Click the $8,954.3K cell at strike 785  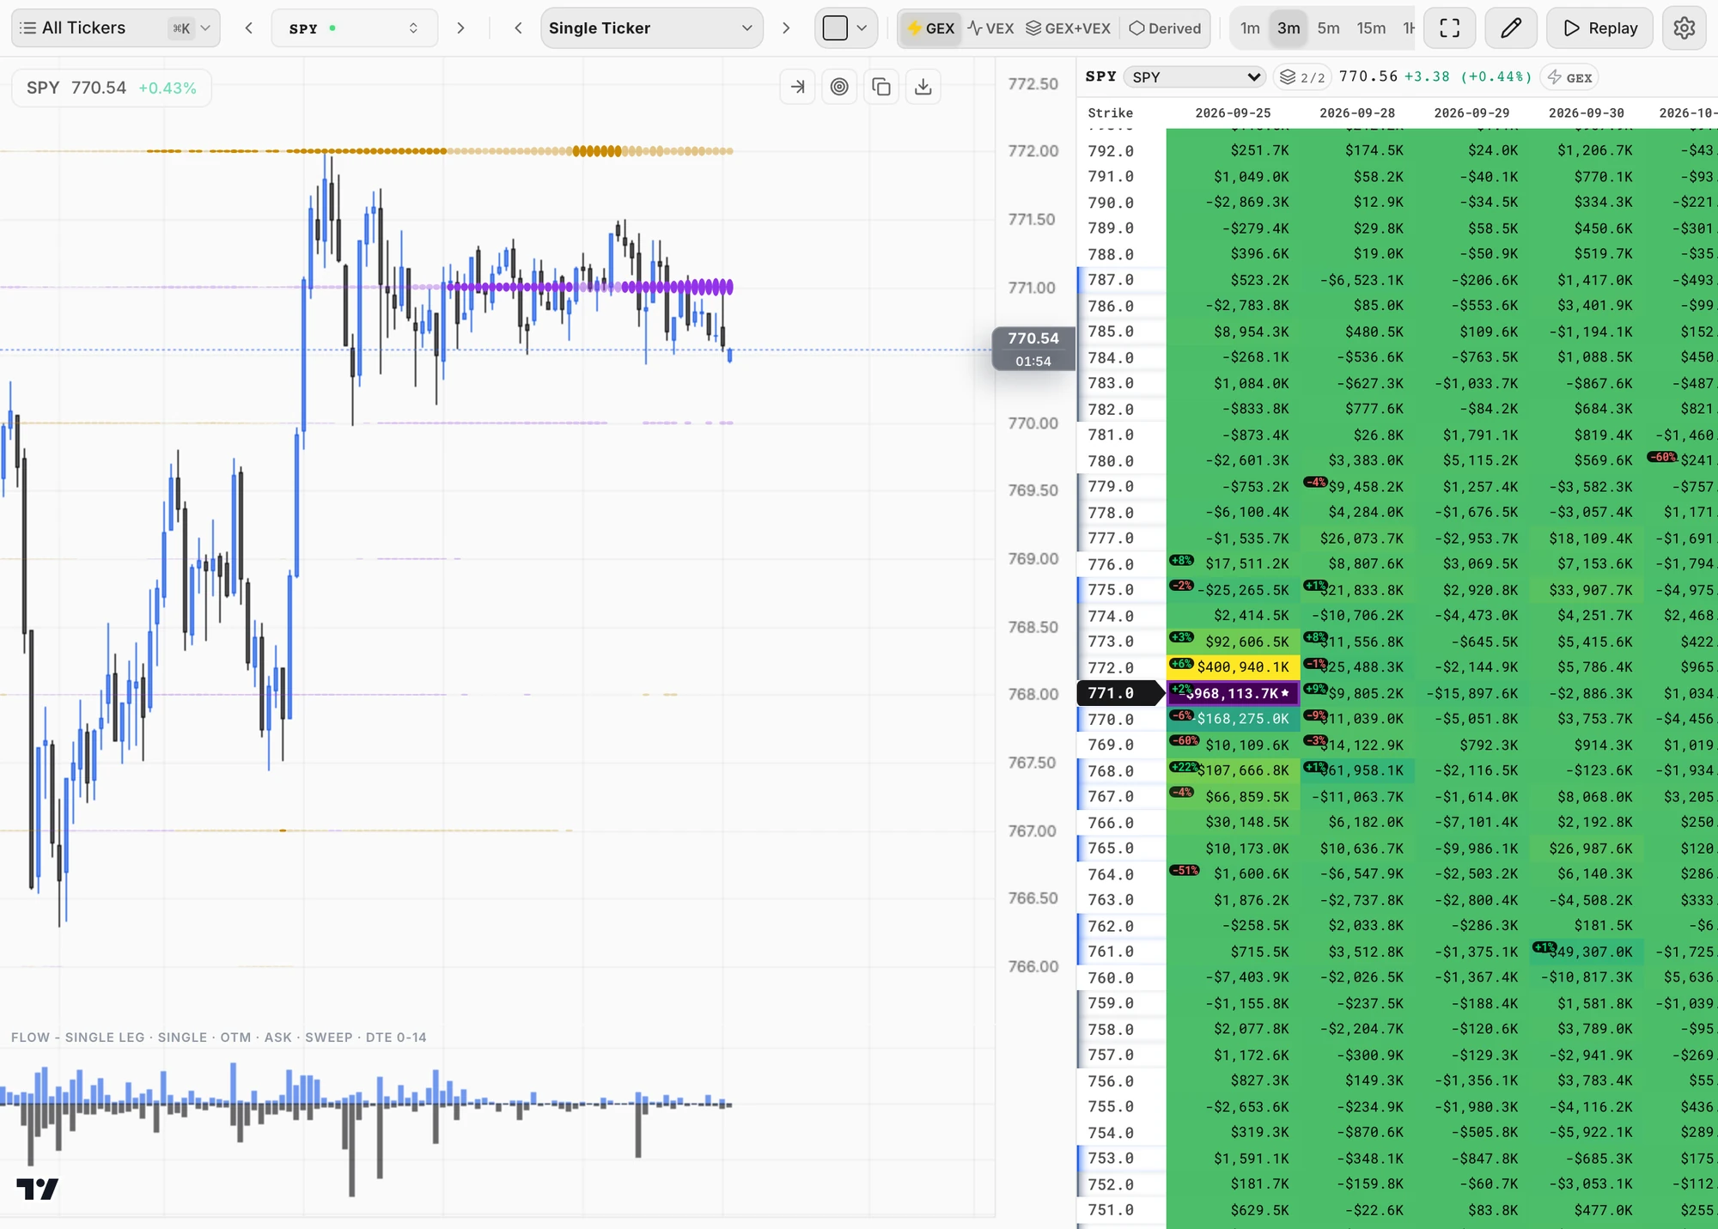[1234, 332]
